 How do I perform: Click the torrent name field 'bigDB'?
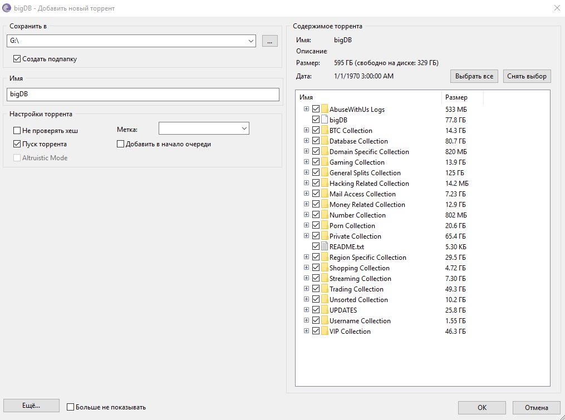pyautogui.click(x=143, y=95)
